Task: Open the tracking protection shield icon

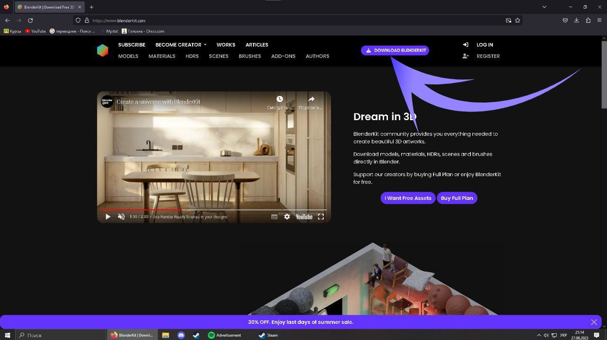Action: (x=78, y=20)
